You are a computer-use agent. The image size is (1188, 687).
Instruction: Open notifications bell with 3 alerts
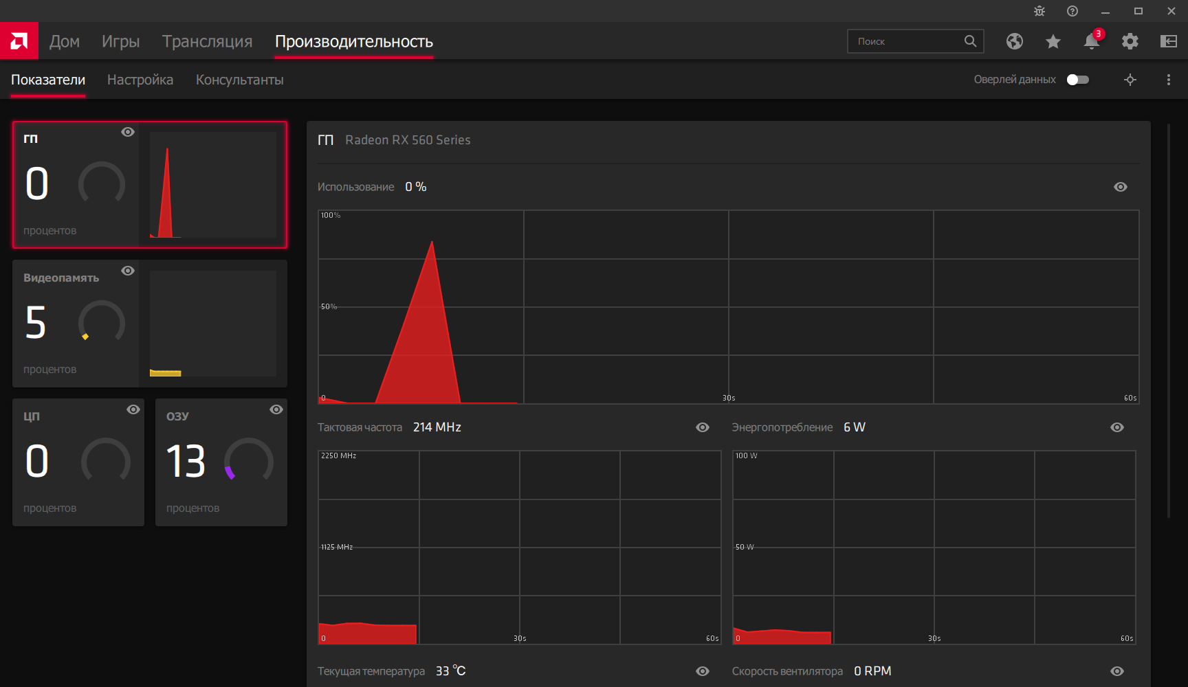(1092, 41)
